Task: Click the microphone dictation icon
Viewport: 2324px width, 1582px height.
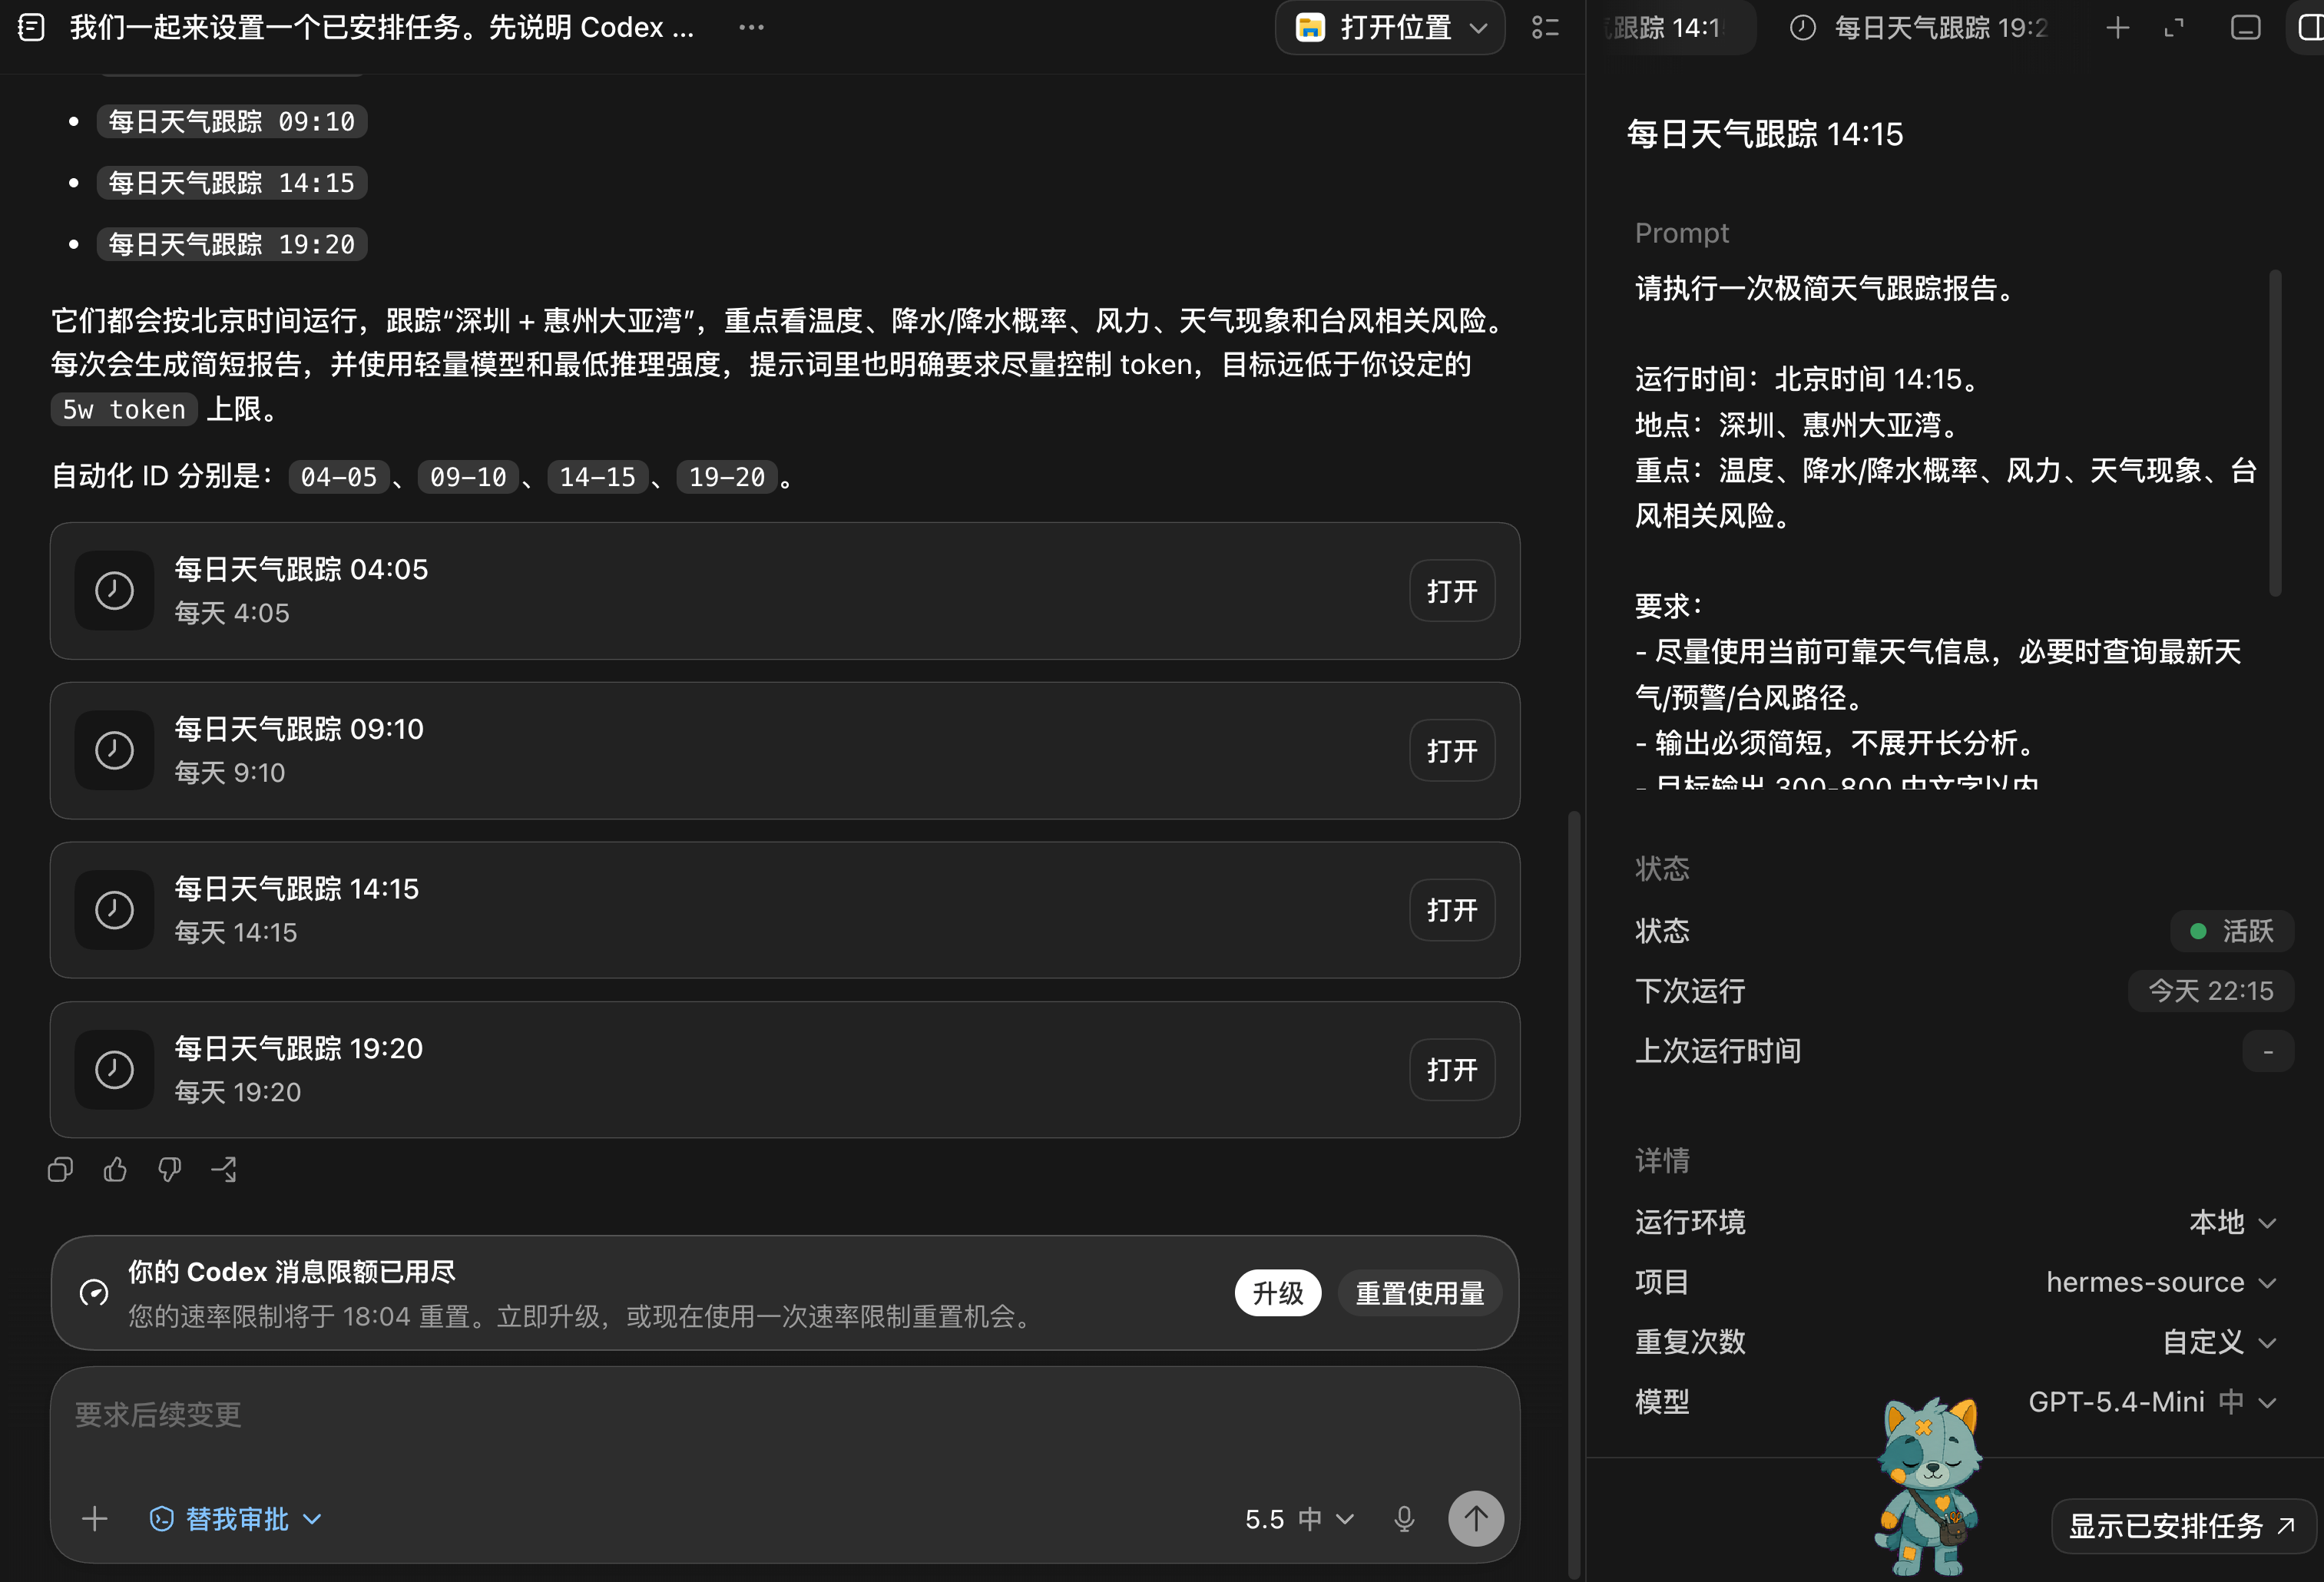Action: pos(1404,1519)
